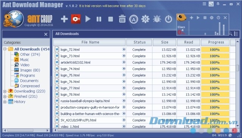Select the production-company-guilty-in-harrison-for file
The width and height of the screenshot is (242, 138).
coord(90,107)
